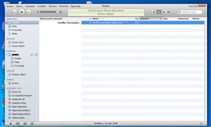Toggle repeat button
Screen dimensions: 211x127
coord(25,124)
